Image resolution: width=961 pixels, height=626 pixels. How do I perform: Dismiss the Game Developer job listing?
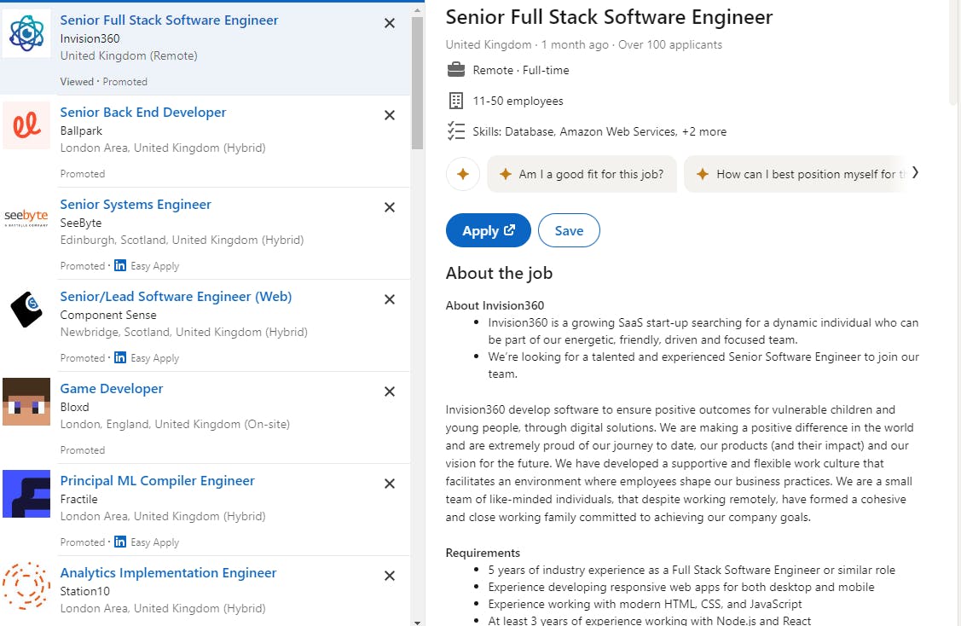[x=389, y=391]
